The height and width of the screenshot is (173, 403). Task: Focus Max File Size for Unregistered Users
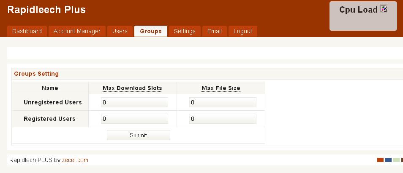223,102
